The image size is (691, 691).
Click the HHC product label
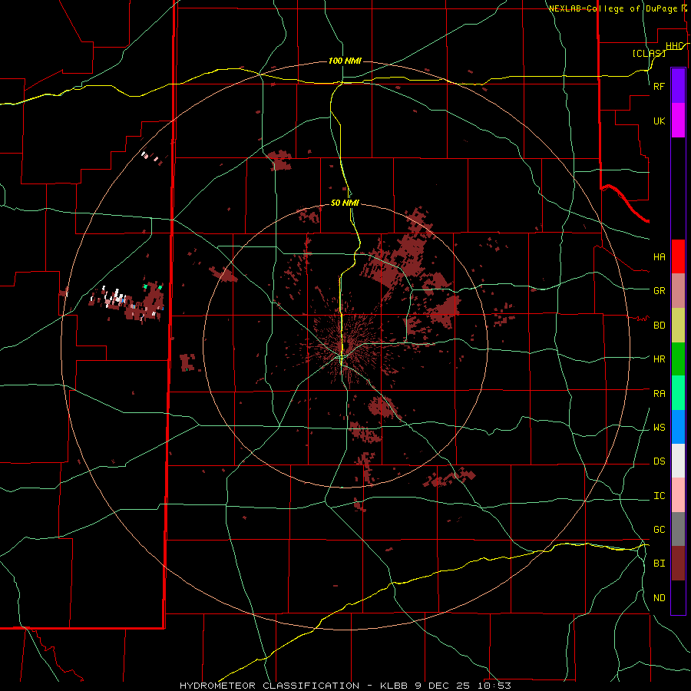(x=675, y=46)
